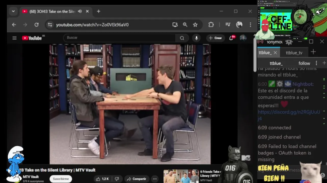This screenshot has height=183, width=327.
Task: Close the 3OH!3 Silent Library tab
Action: tap(87, 11)
